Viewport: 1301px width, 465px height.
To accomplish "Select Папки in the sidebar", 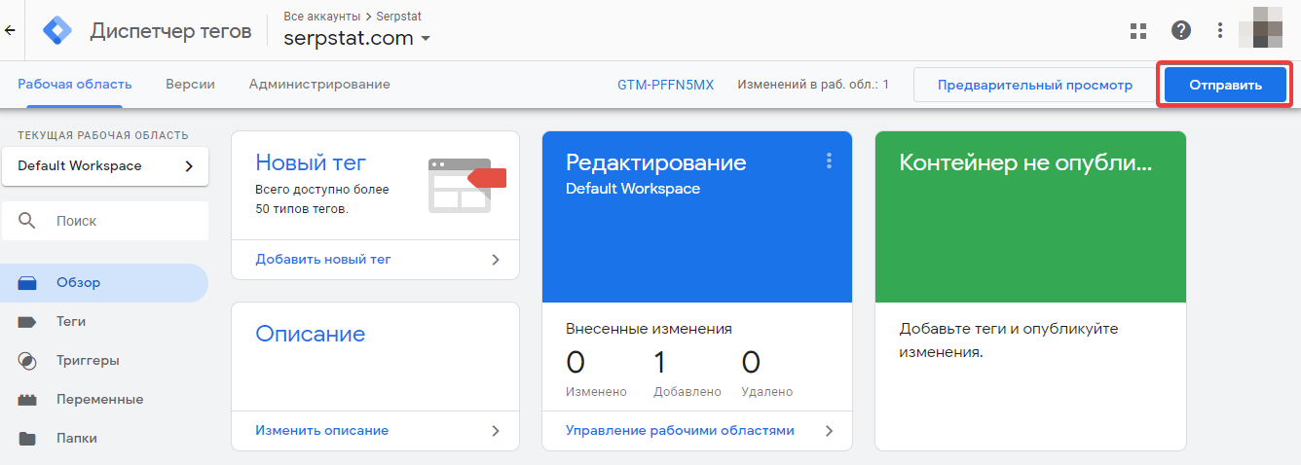I will [104, 439].
